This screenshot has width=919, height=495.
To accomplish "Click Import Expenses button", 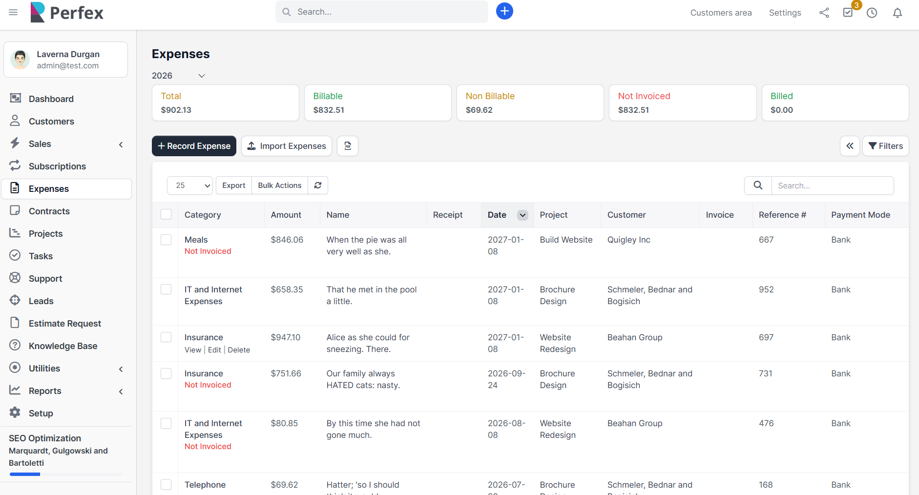I will [287, 146].
